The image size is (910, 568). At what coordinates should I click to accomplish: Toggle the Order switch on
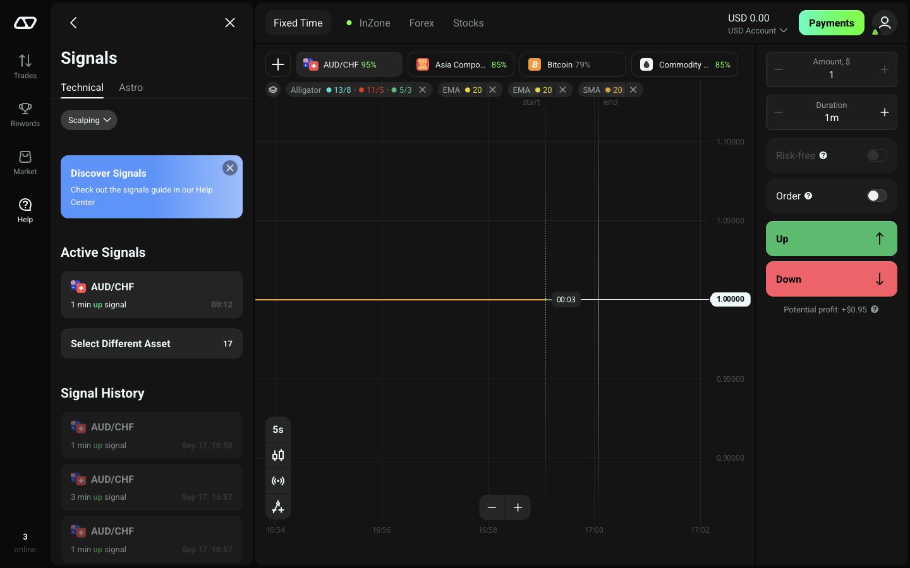(877, 196)
